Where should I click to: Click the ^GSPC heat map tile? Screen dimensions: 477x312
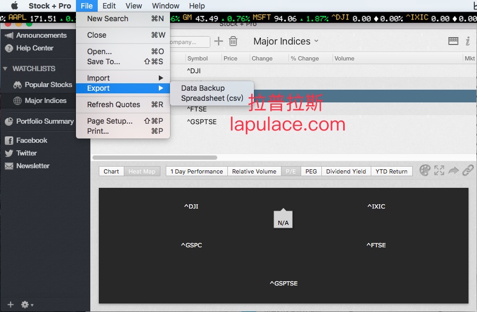[191, 245]
